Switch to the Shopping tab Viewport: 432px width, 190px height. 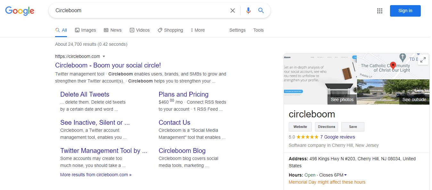coord(170,30)
